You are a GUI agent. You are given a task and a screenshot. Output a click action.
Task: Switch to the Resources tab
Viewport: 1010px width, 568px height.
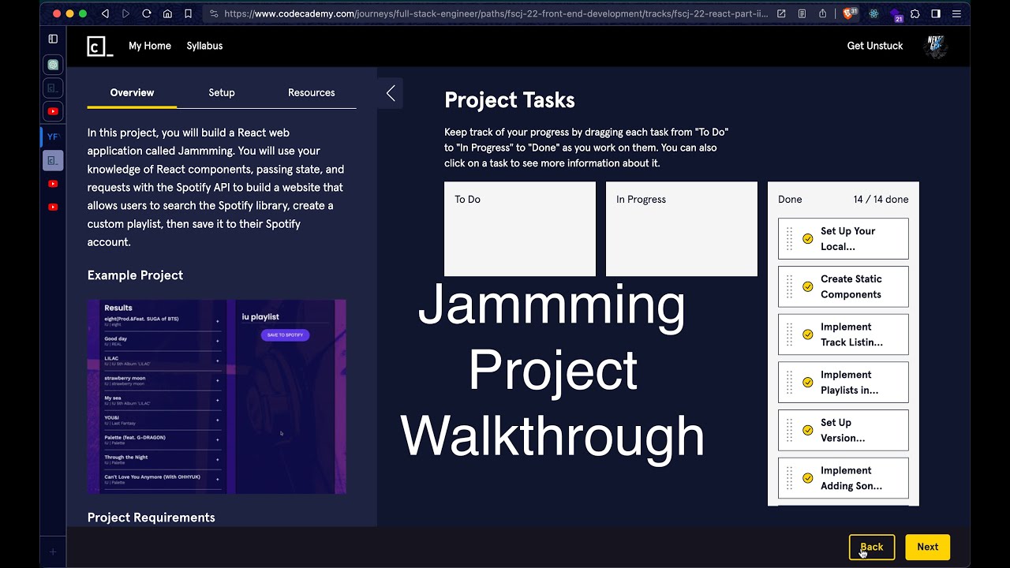coord(311,92)
